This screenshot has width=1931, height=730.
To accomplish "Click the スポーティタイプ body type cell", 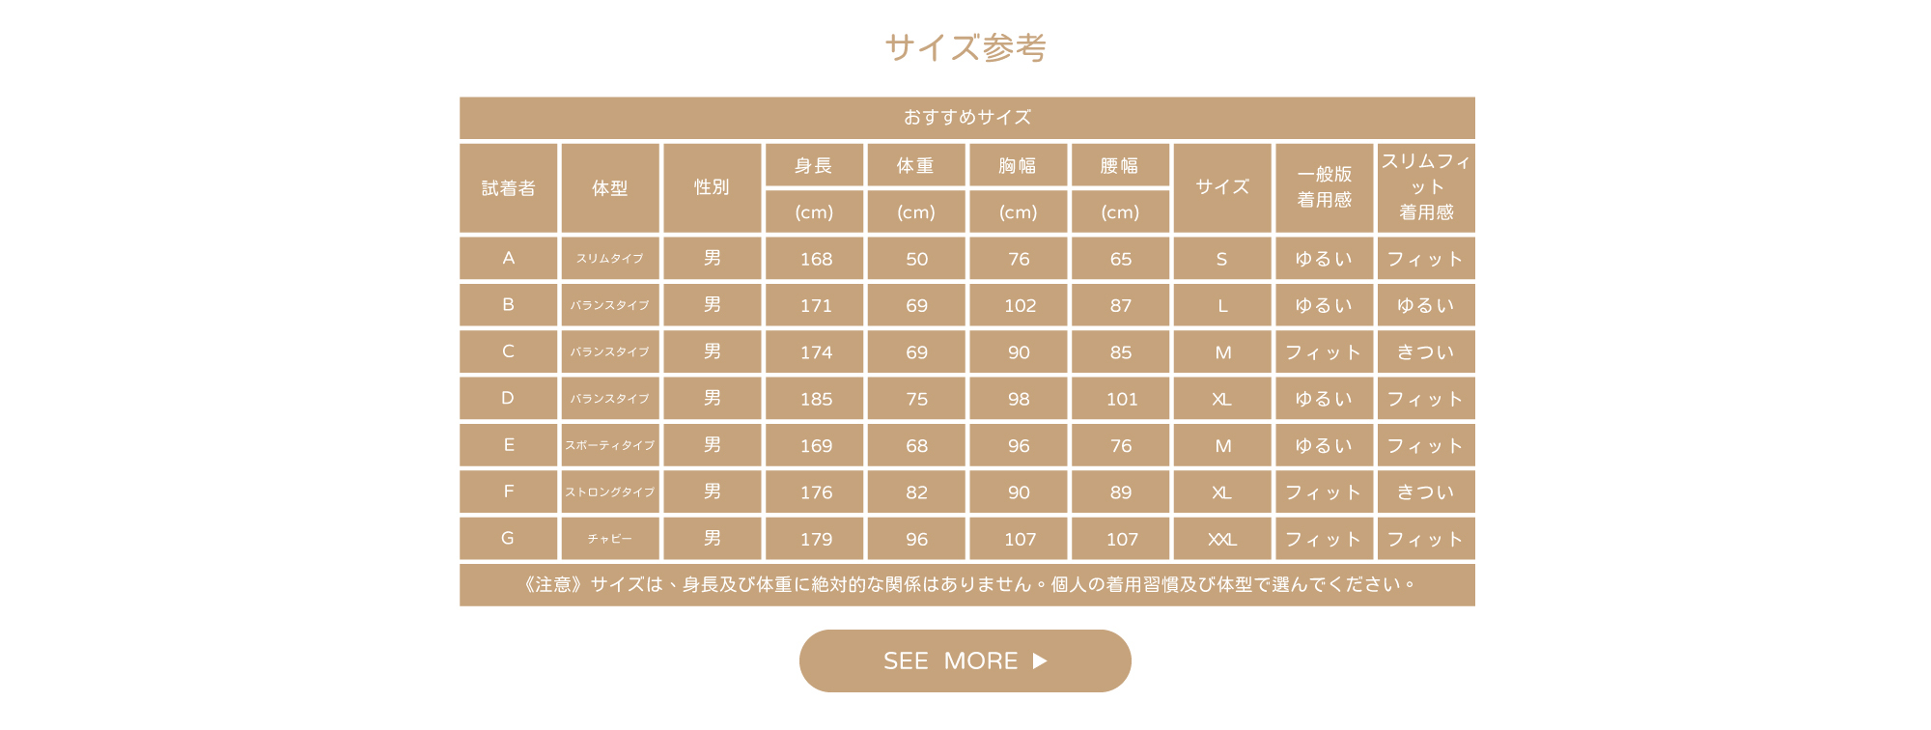I will pyautogui.click(x=610, y=445).
